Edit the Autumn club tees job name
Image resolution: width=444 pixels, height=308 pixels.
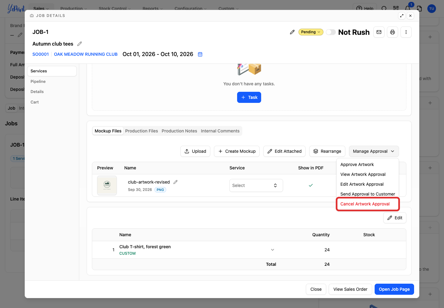(80, 44)
